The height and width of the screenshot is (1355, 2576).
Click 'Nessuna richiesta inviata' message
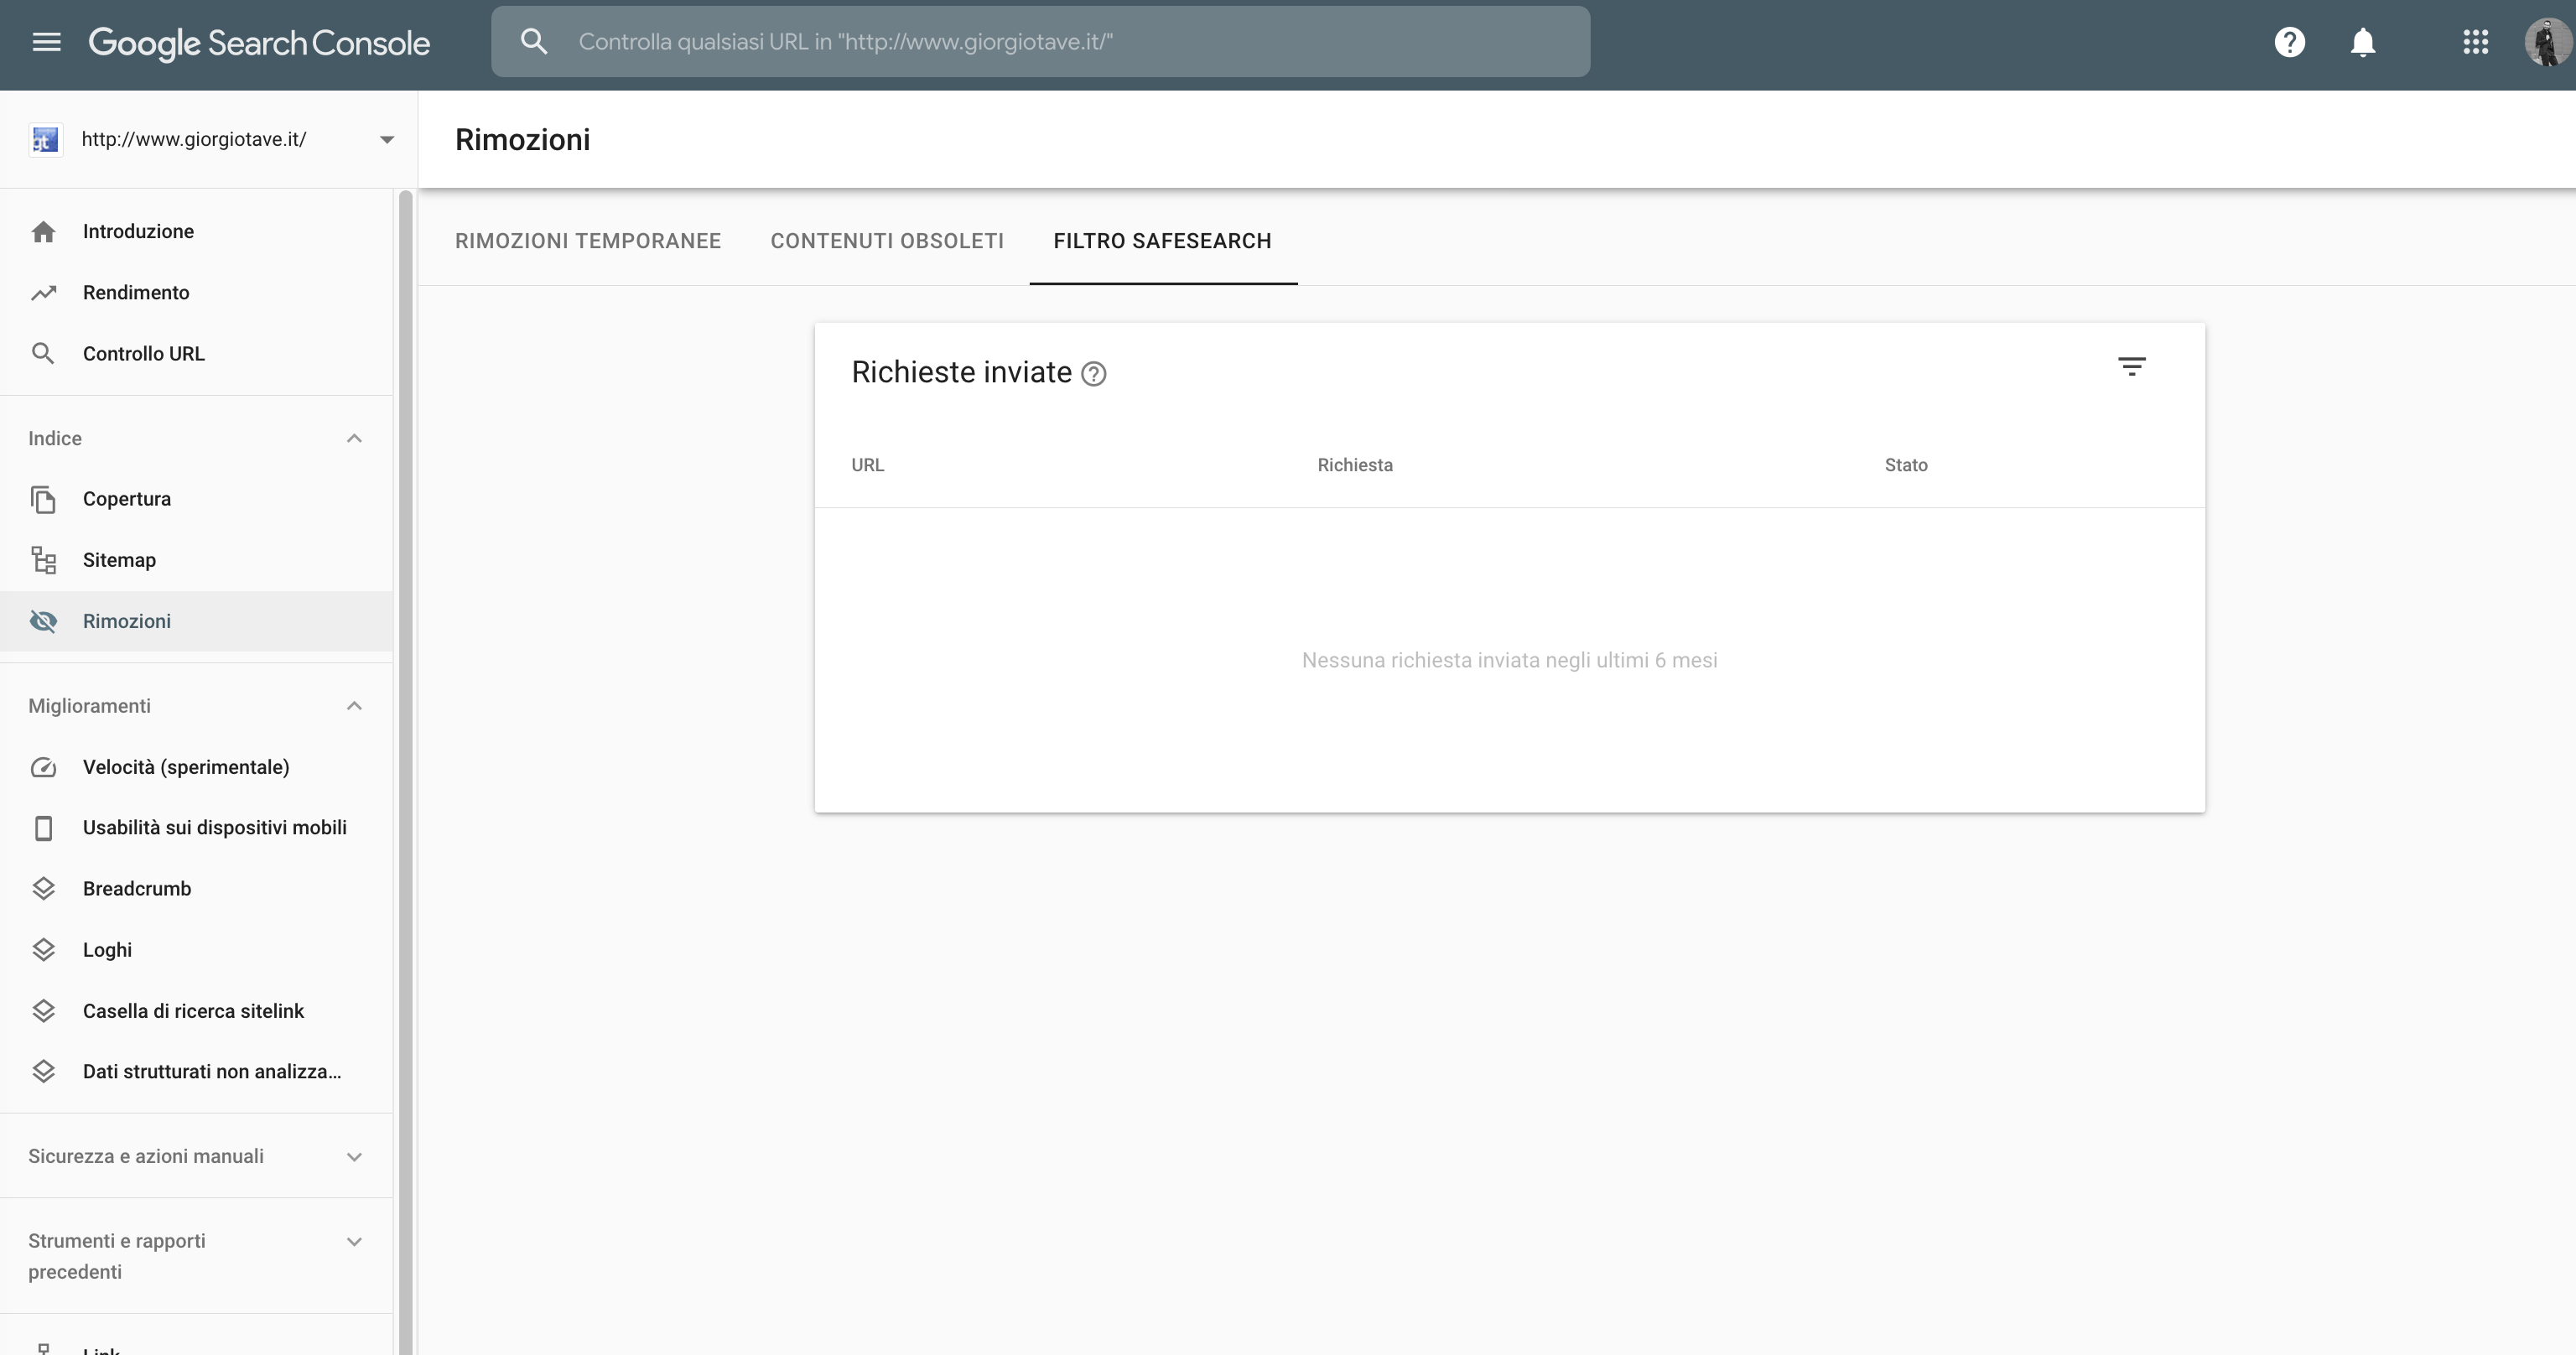[1510, 660]
